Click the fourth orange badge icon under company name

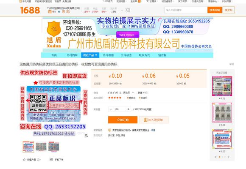(x=68, y=12)
